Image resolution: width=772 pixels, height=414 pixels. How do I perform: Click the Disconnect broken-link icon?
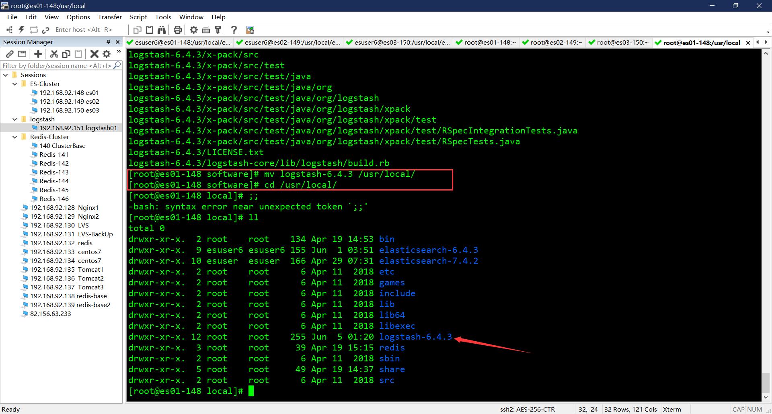tap(45, 30)
